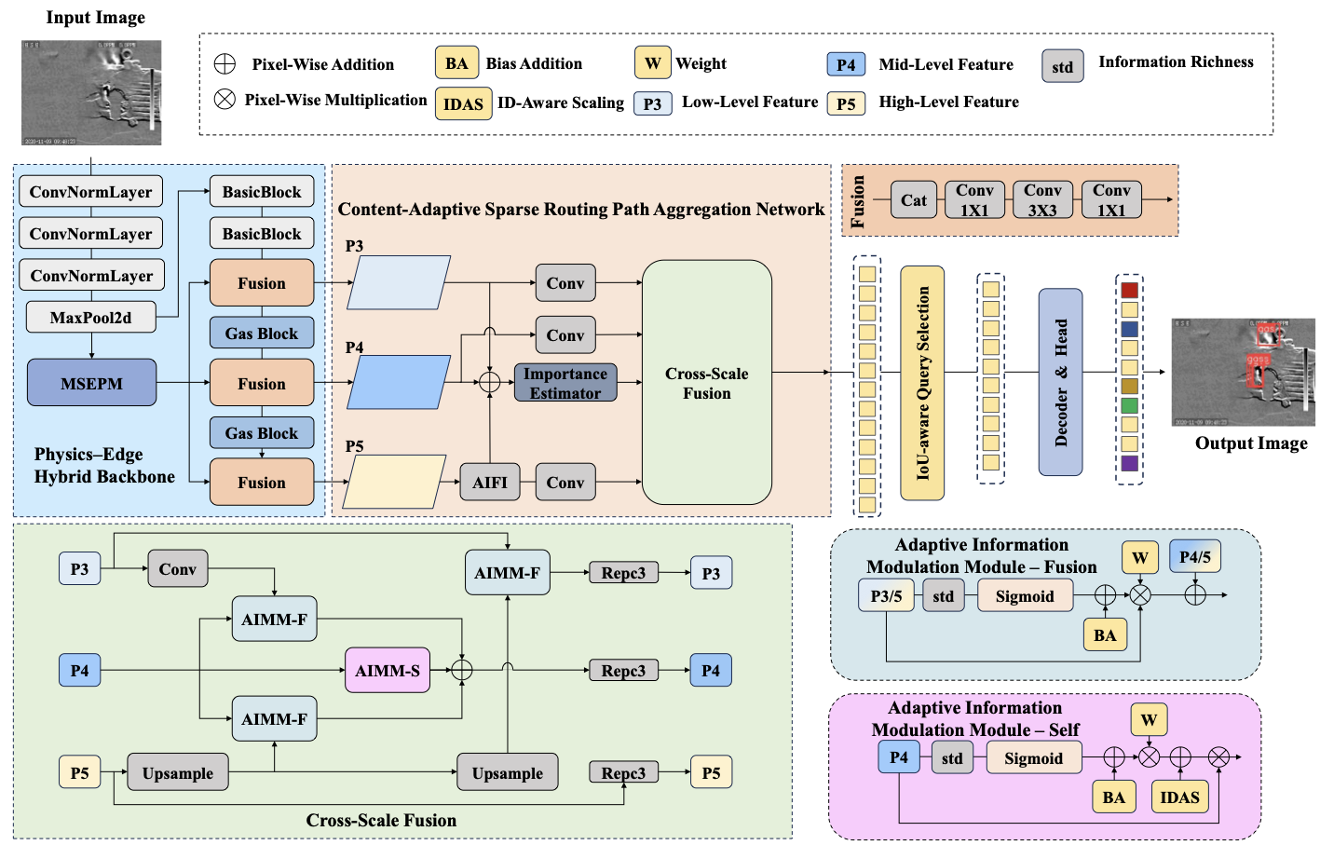This screenshot has height=845, width=1320.
Task: Select the MaxPool2d block
Action: 90,318
